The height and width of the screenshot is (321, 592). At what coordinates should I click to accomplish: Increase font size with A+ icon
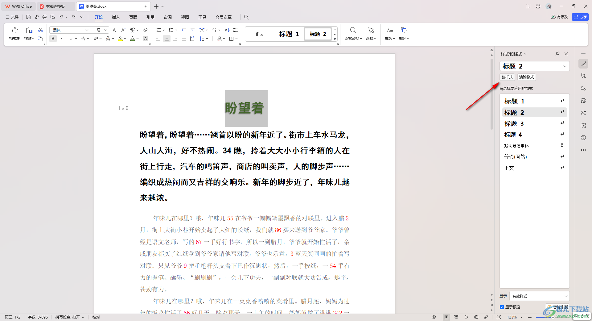(115, 30)
